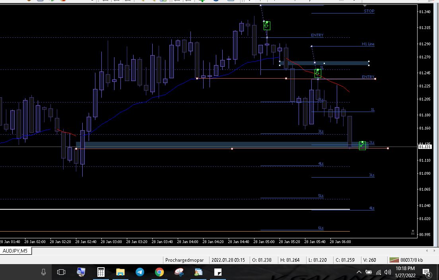Select the H1 Line label
439x280 pixels.
pos(368,44)
